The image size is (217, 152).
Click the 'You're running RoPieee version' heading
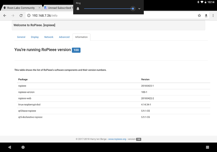coord(42,50)
